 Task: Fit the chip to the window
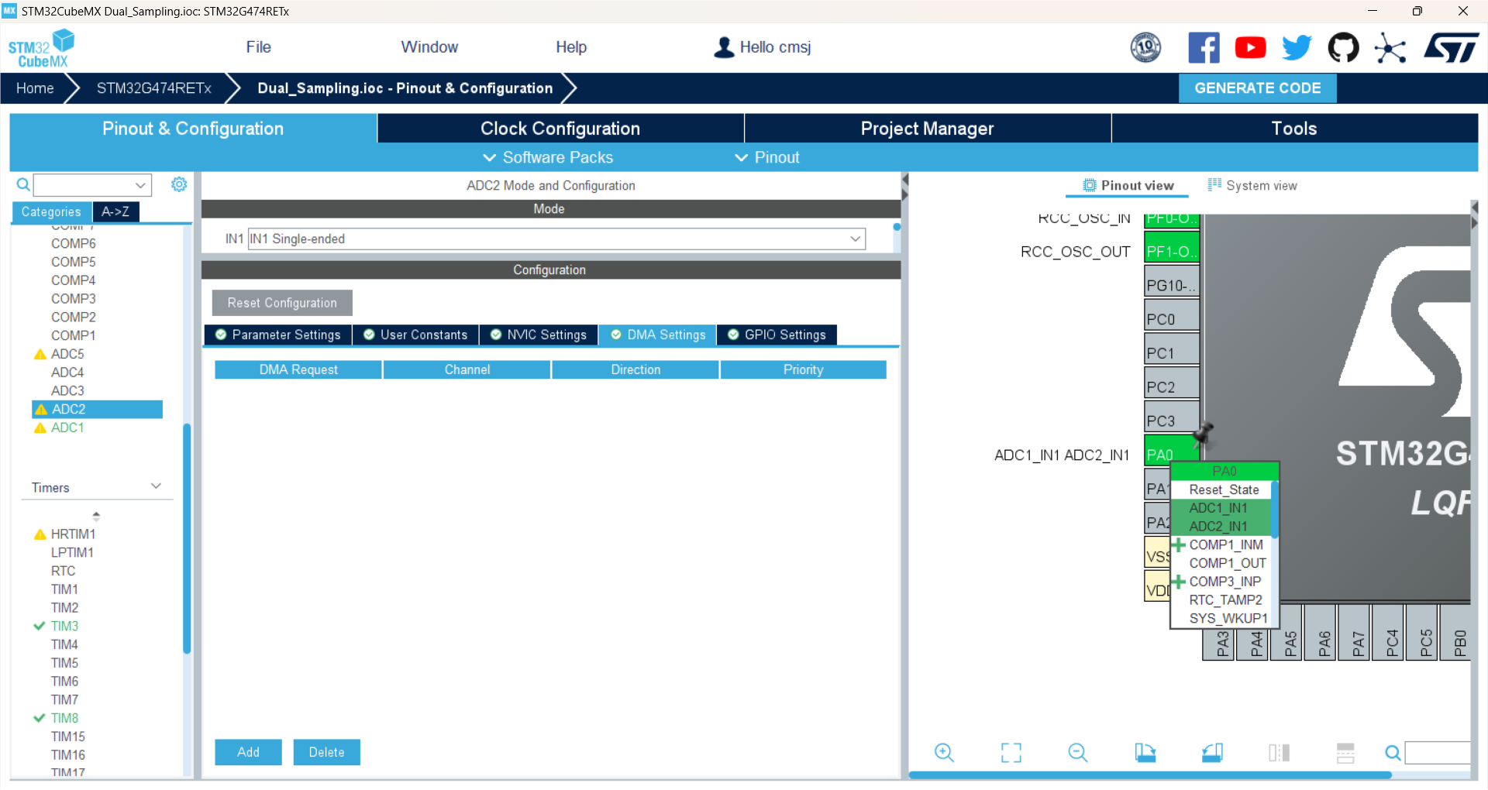point(1011,752)
